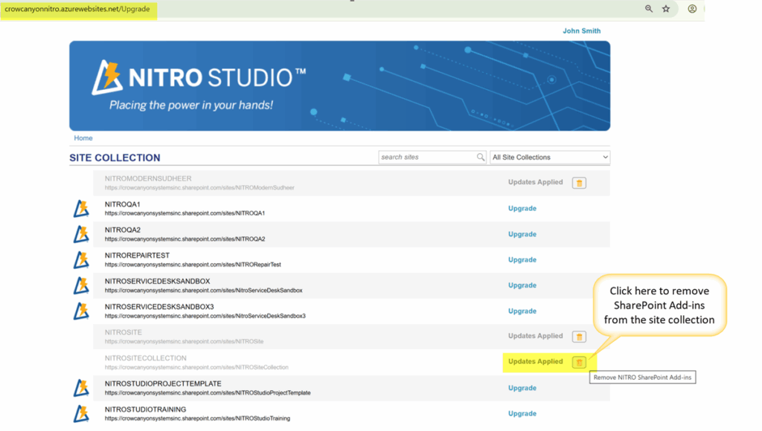Open the John Smith user link

tap(581, 30)
